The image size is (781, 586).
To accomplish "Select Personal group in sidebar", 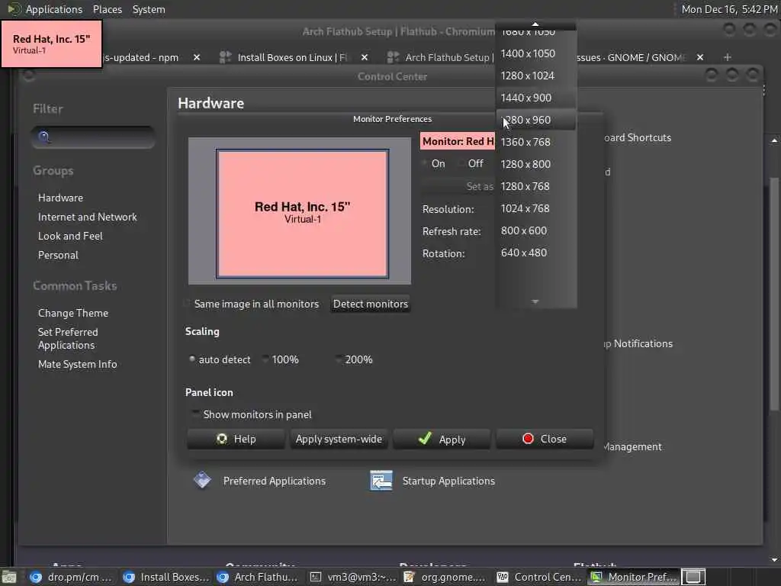I will (58, 255).
